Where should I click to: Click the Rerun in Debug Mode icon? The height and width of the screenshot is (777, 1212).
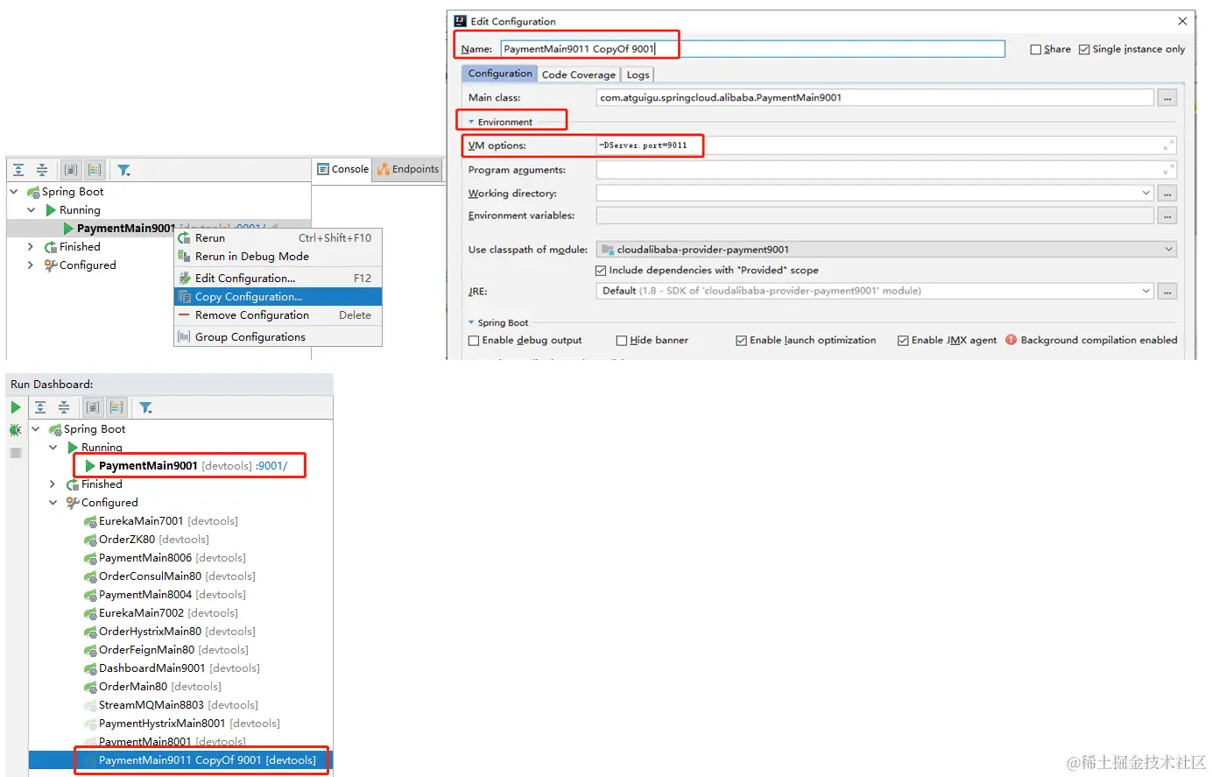click(184, 257)
